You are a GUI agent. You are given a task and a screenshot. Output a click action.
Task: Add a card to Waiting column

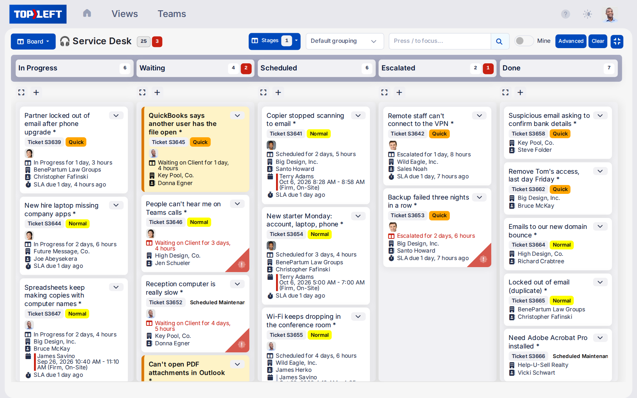(157, 92)
